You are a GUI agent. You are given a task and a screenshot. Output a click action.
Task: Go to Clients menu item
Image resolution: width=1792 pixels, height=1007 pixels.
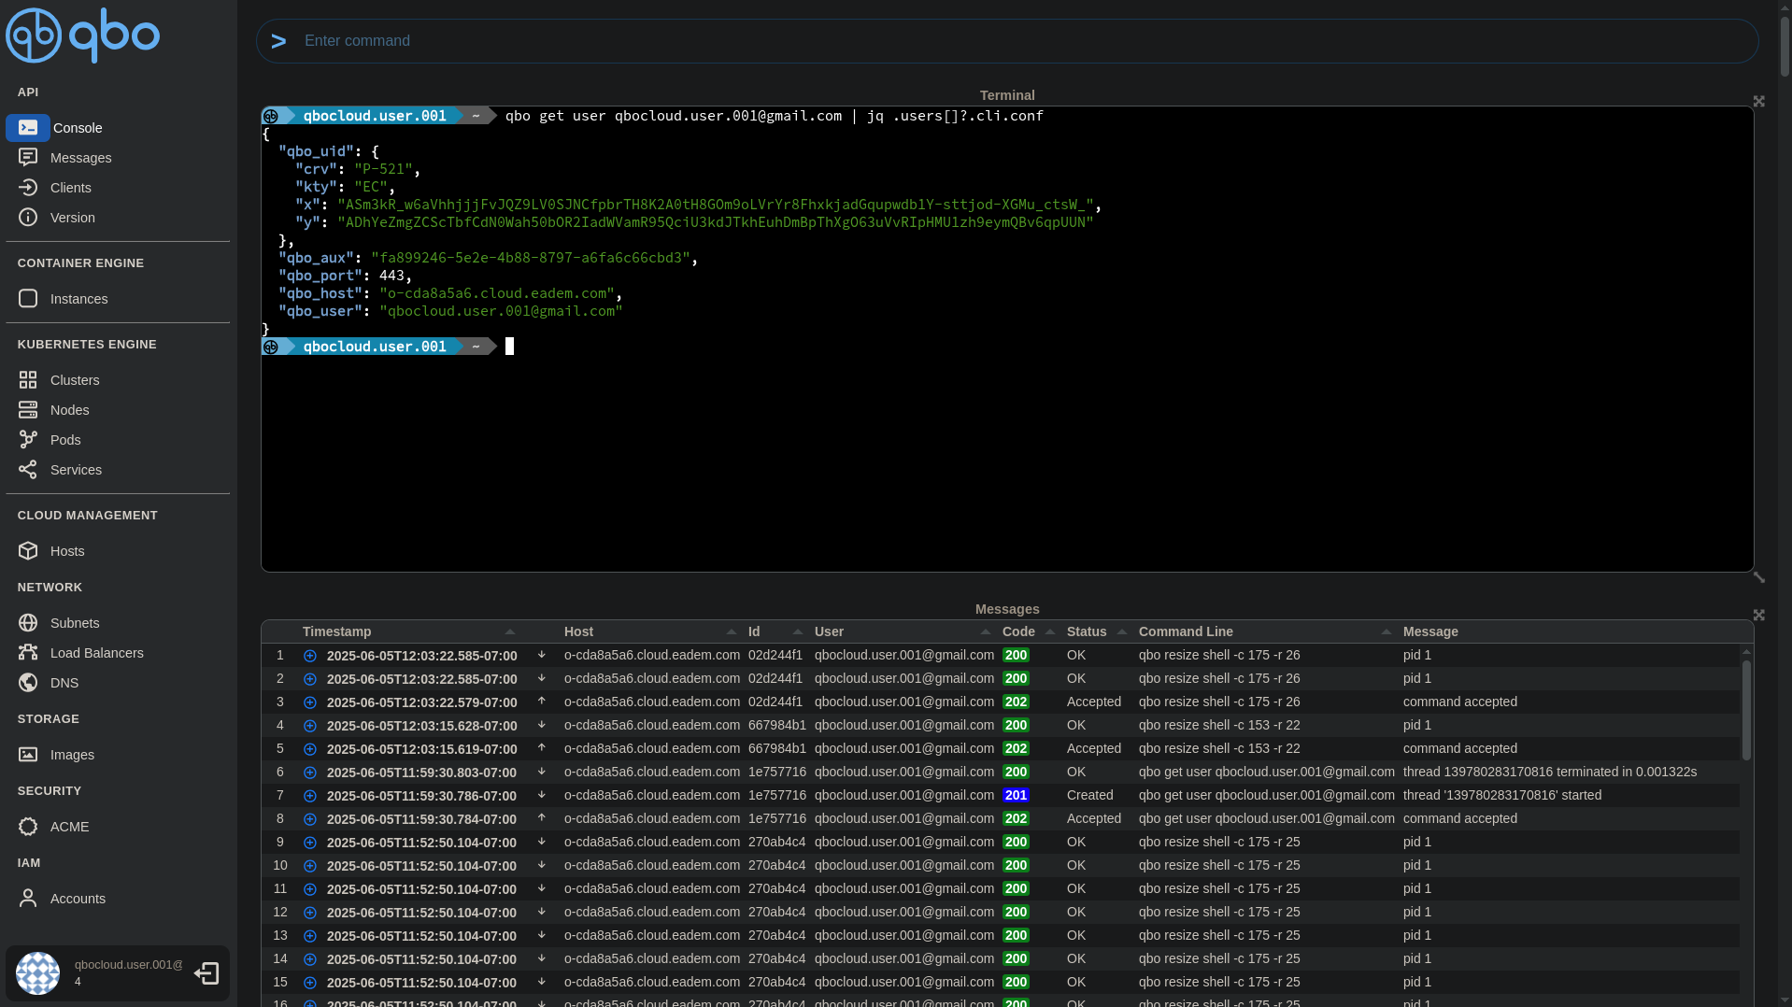point(71,188)
